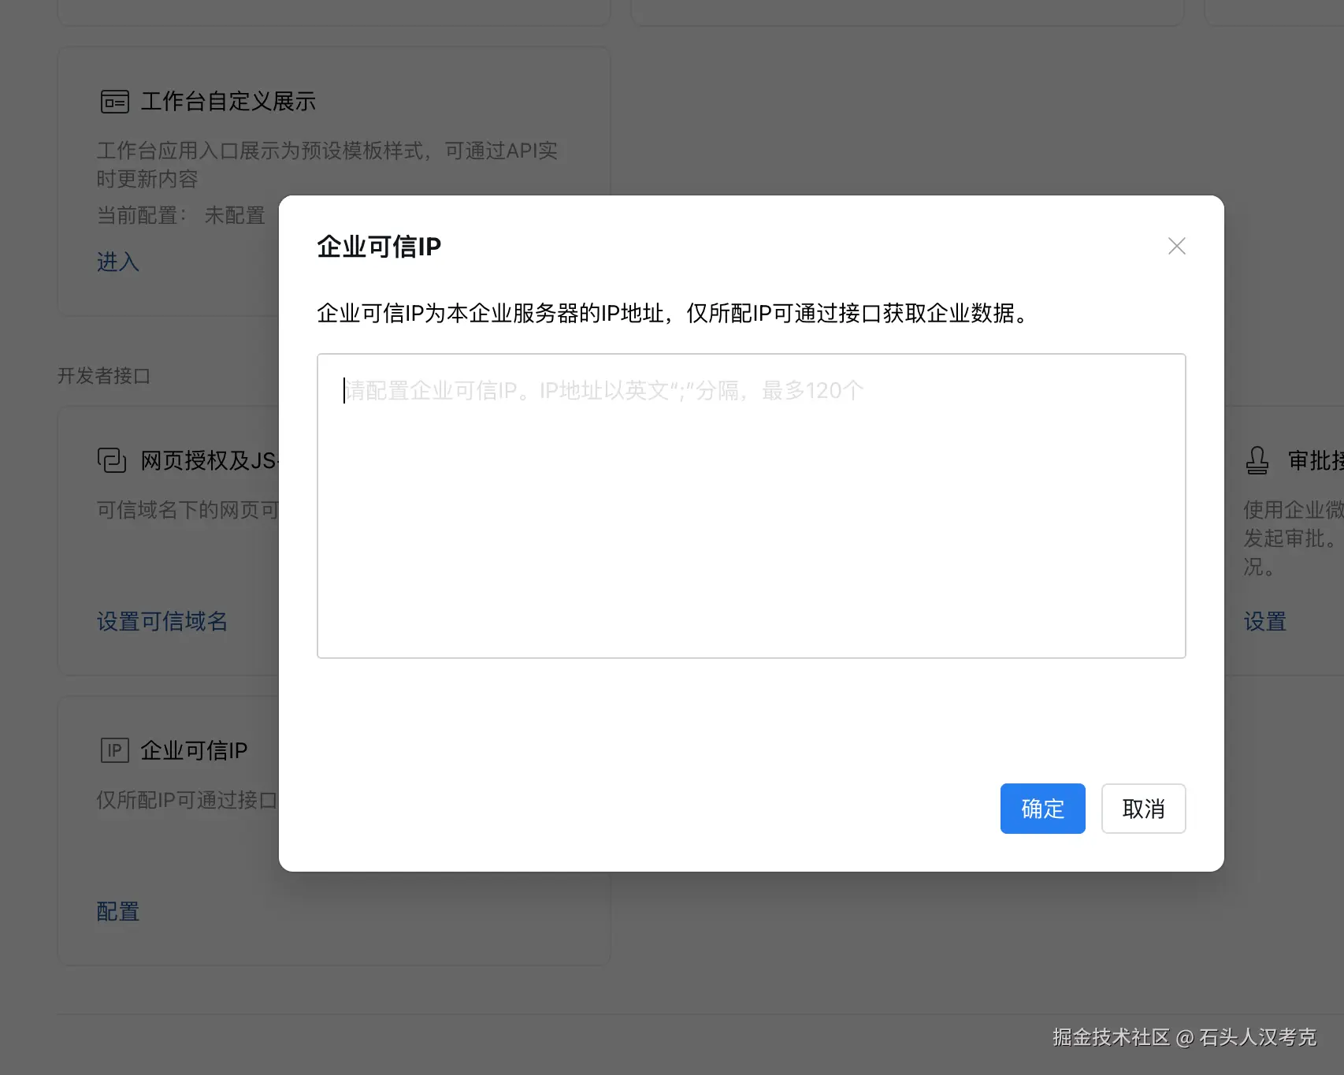This screenshot has height=1075, width=1344.
Task: Click the 开发者接口 section label
Action: (x=104, y=375)
